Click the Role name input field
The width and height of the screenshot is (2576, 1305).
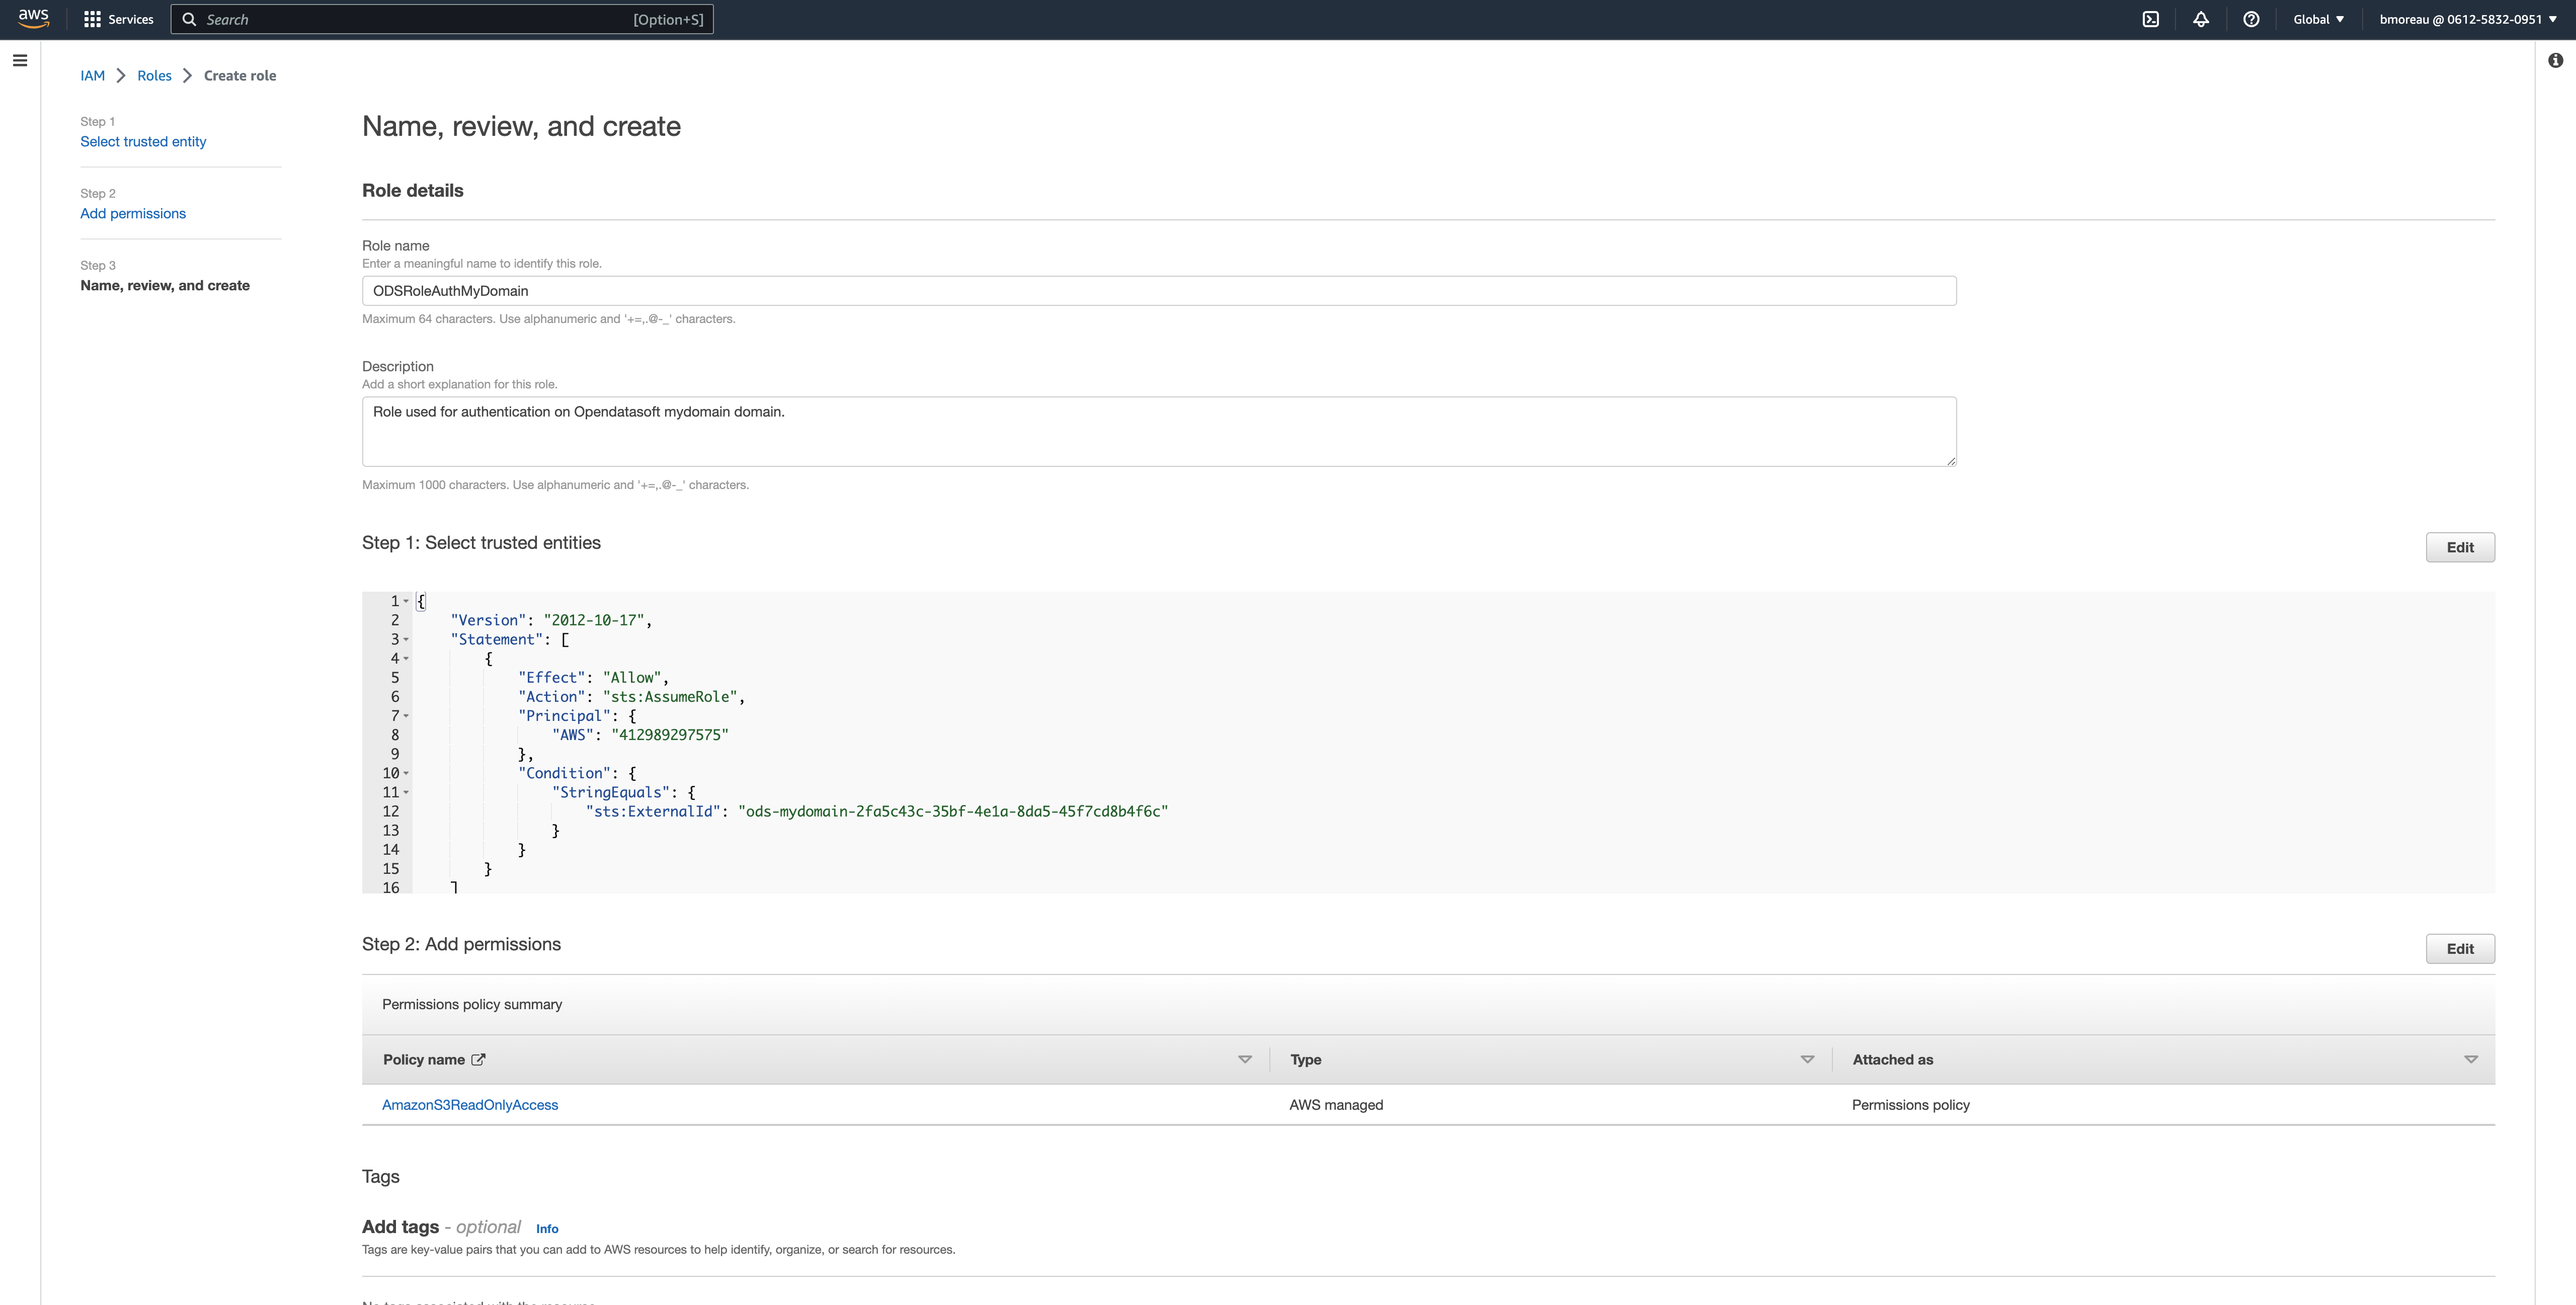(1158, 291)
